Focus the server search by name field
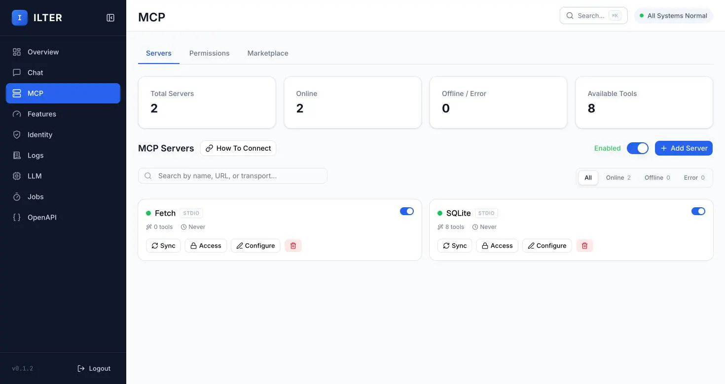 pos(233,176)
